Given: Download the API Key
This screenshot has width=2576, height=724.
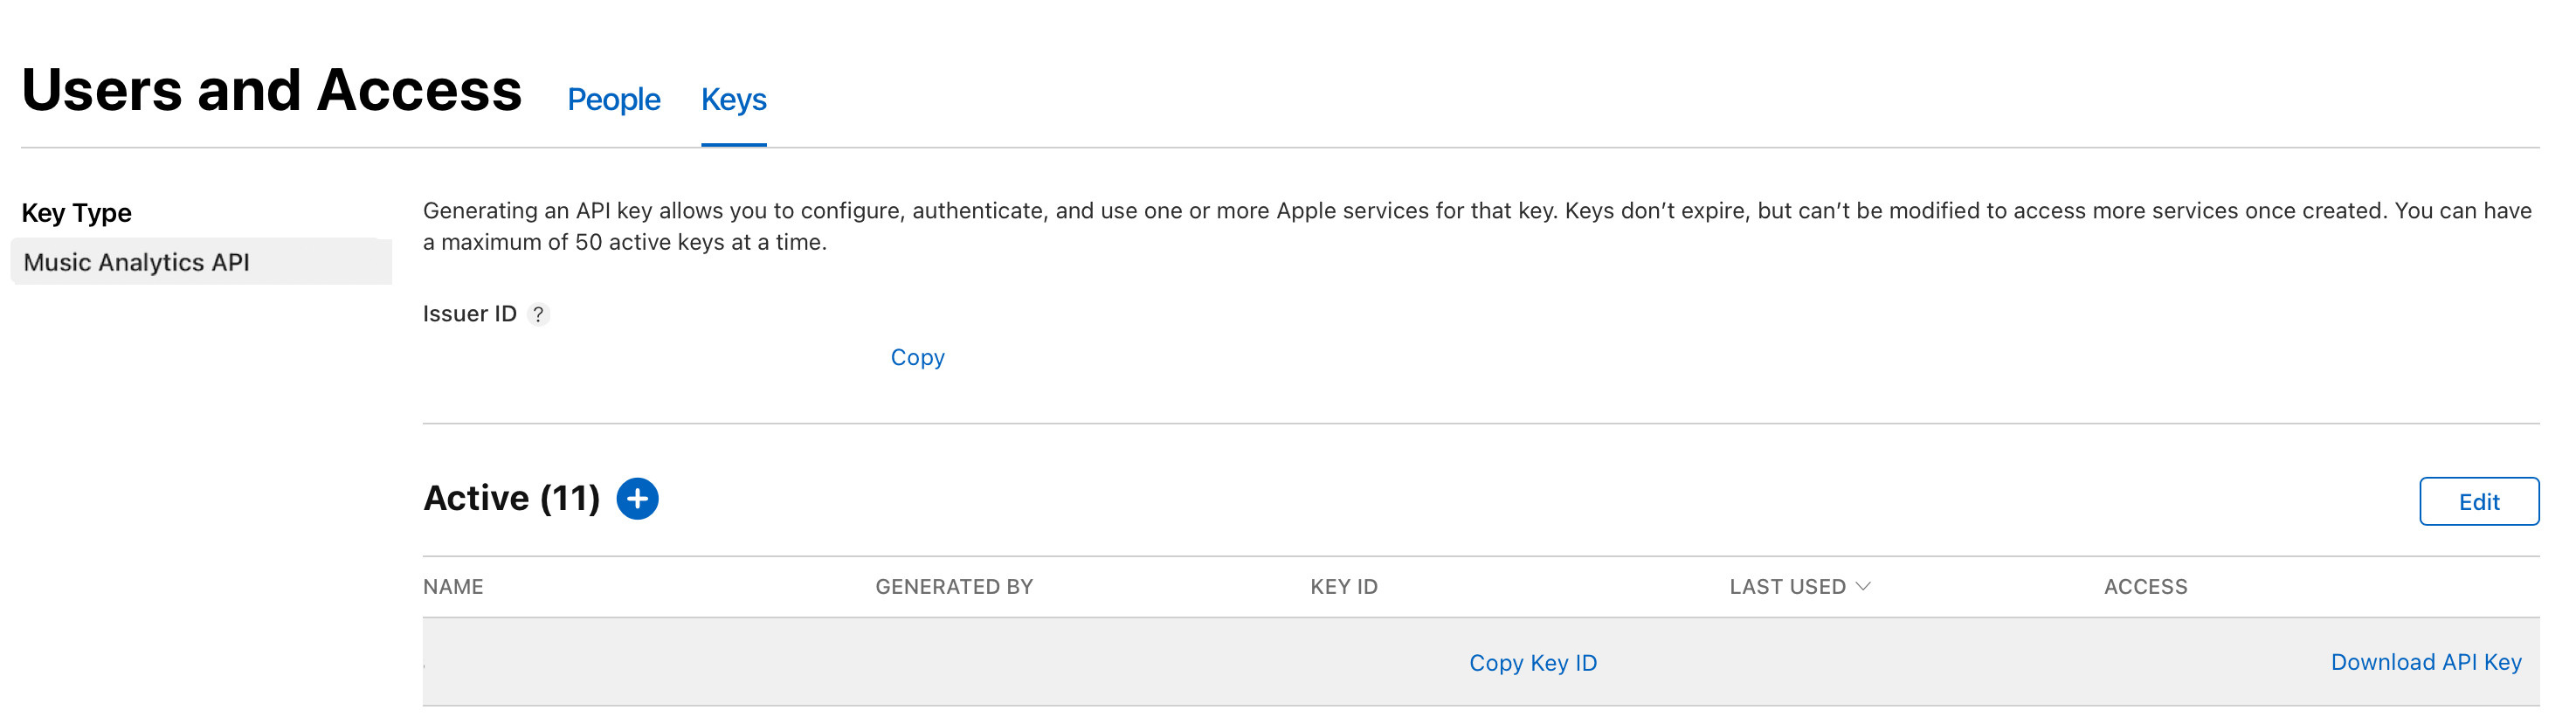Looking at the screenshot, I should click(x=2425, y=662).
